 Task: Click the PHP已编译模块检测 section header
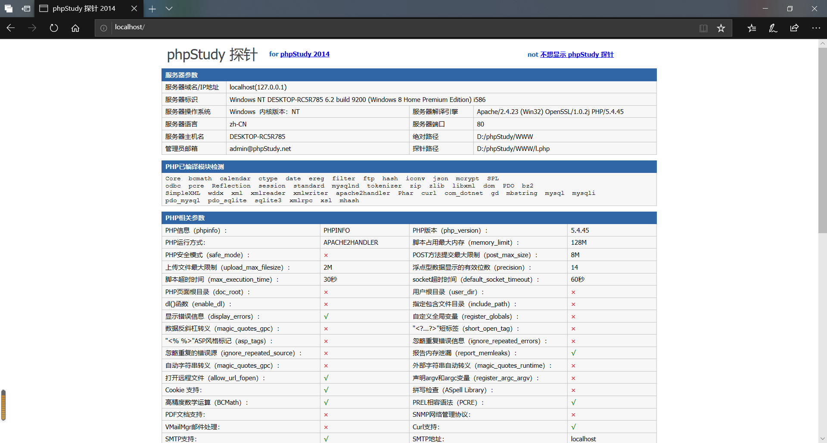click(x=409, y=167)
